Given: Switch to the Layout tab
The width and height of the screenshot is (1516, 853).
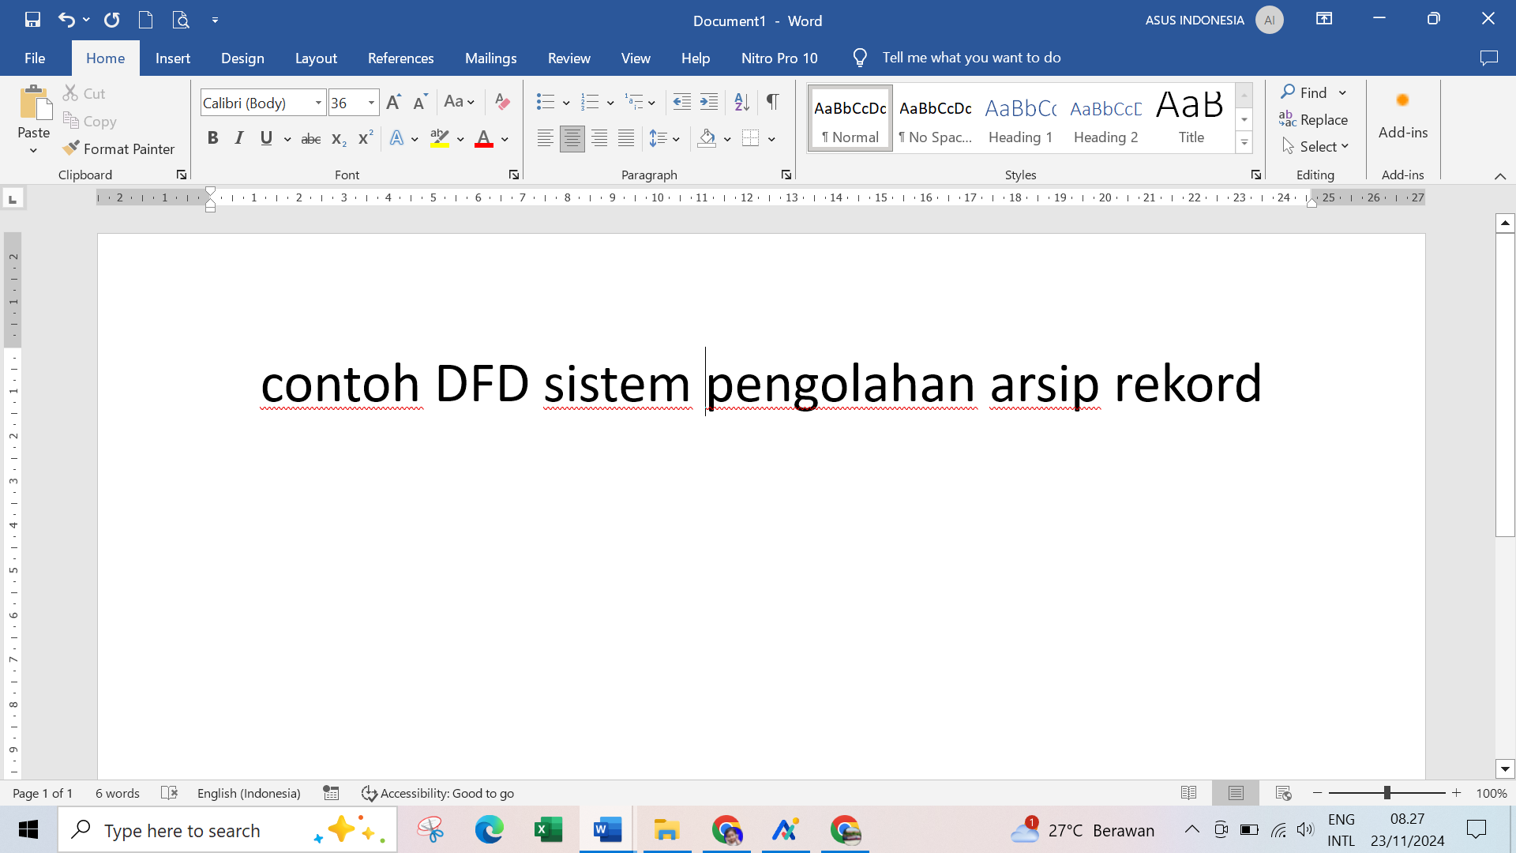Looking at the screenshot, I should [x=316, y=58].
